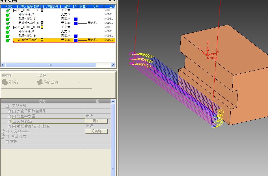Click the 注释 column header
Viewport: 268px width, 176px height.
coord(67,6)
